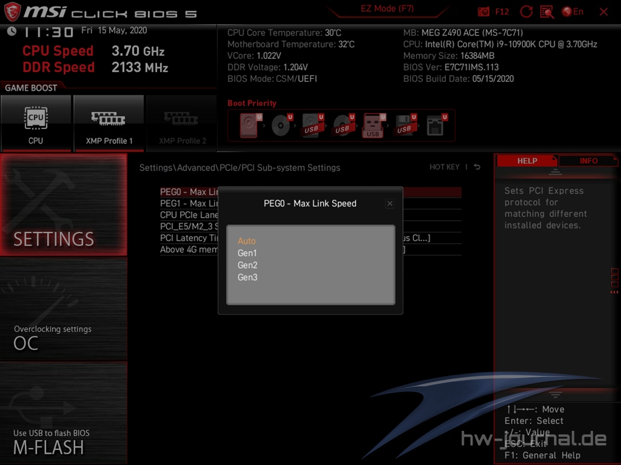Click the MSI dragon shield logo
Image resolution: width=621 pixels, height=465 pixels.
click(x=12, y=11)
